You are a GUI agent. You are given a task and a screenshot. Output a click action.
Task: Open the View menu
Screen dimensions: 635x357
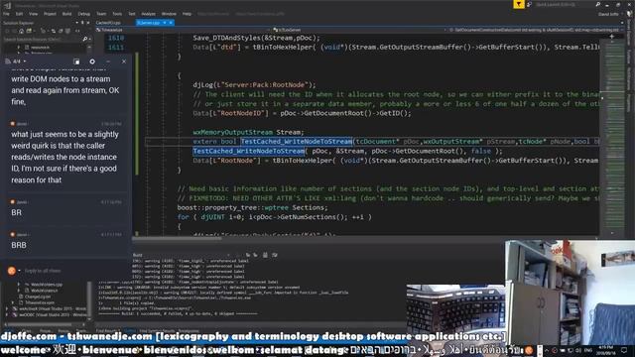[33, 14]
